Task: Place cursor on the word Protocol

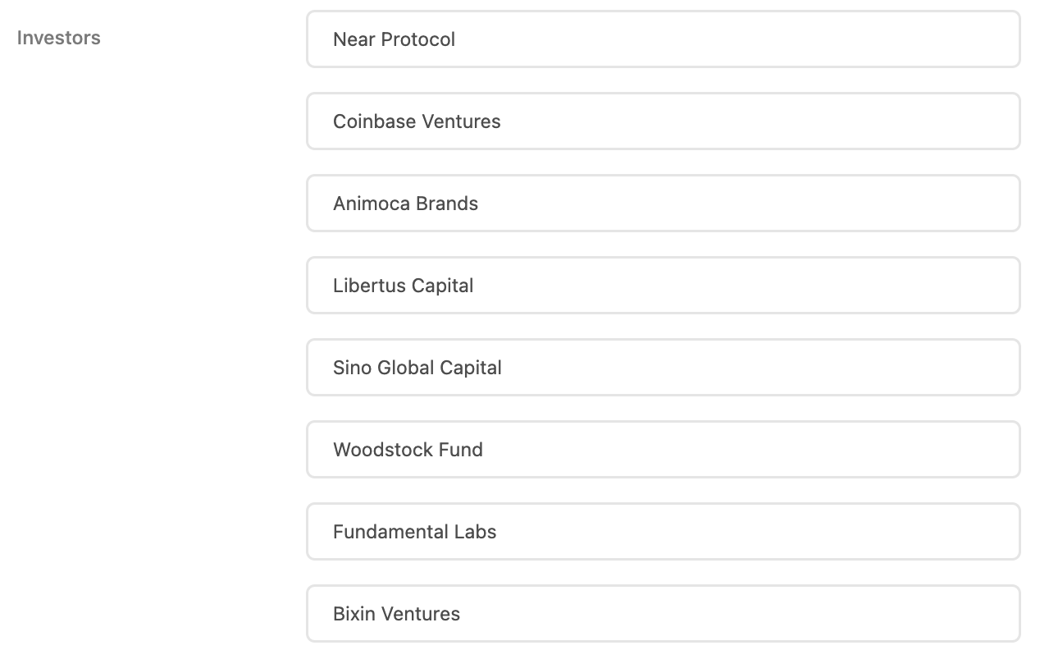Action: click(418, 39)
